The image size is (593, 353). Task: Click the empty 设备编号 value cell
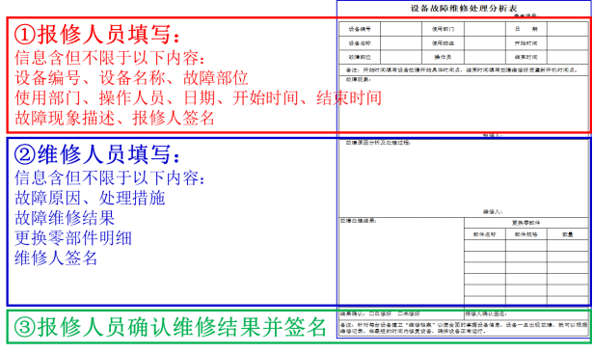coord(401,29)
